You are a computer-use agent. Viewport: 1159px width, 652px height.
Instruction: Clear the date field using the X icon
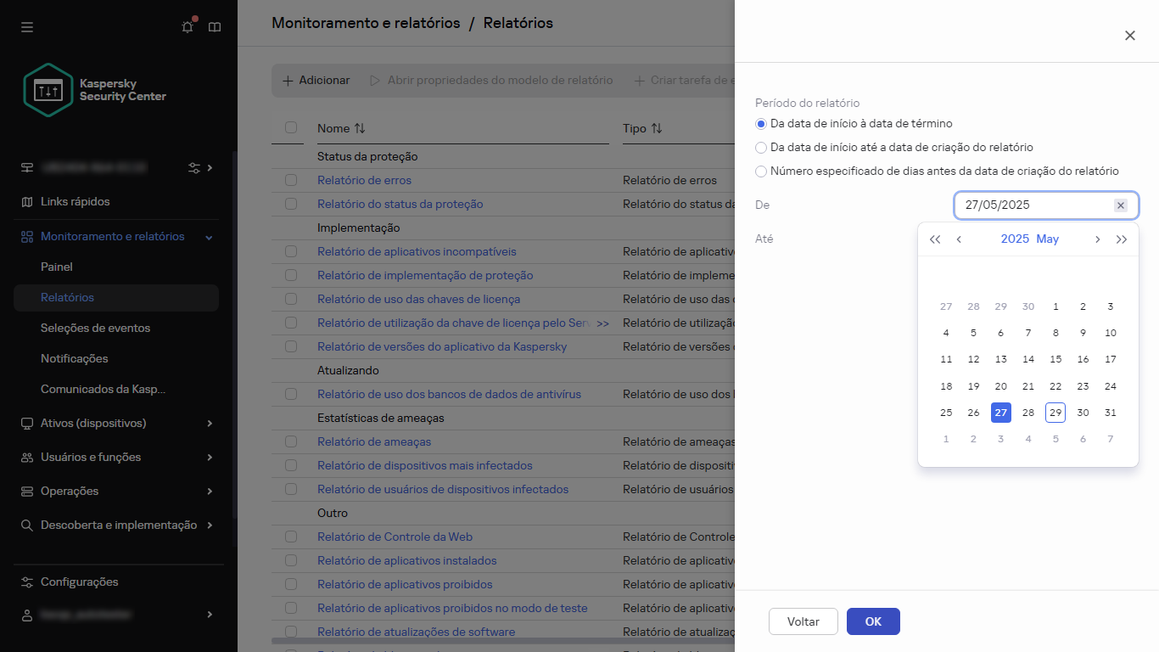[1121, 205]
